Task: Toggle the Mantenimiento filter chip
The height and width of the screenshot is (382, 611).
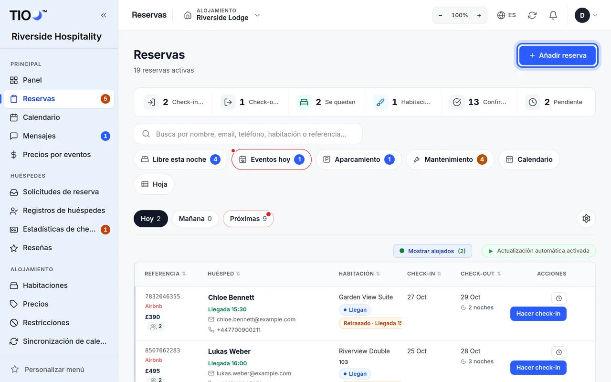Action: (450, 159)
